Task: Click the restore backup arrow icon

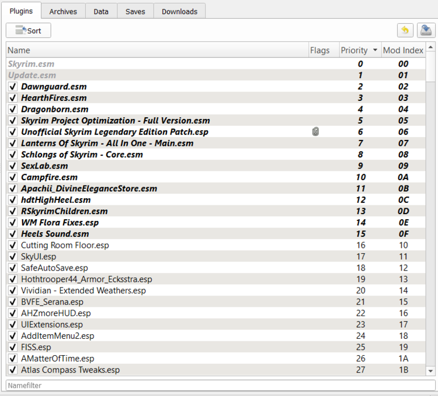Action: (405, 30)
